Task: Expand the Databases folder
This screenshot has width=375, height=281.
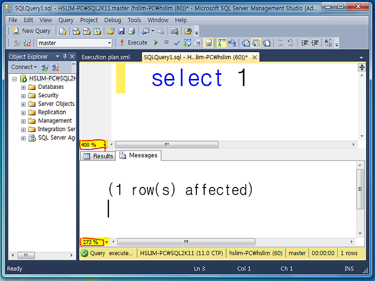Action: [x=23, y=87]
